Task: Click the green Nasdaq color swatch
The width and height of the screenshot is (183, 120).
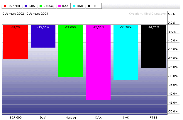Action: point(41,6)
